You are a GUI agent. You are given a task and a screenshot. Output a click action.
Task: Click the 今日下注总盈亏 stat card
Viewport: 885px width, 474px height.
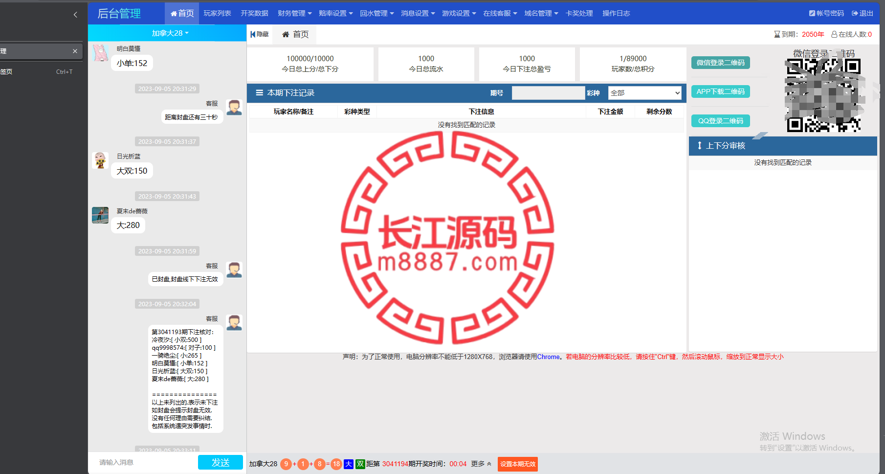(527, 64)
